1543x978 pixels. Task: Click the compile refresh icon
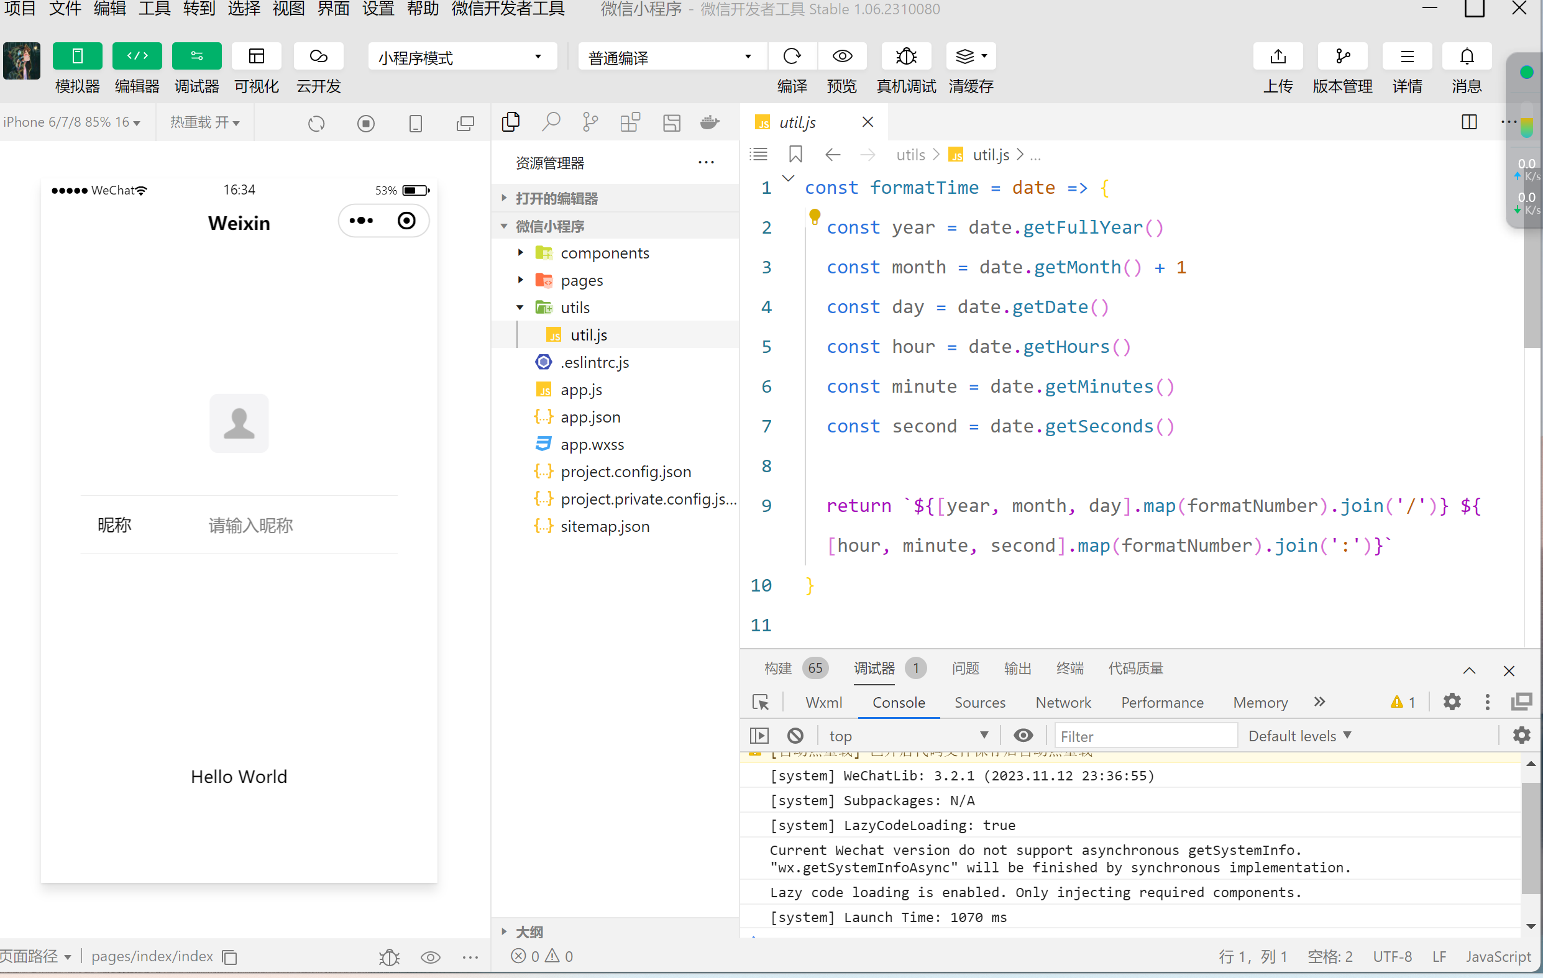click(x=792, y=57)
